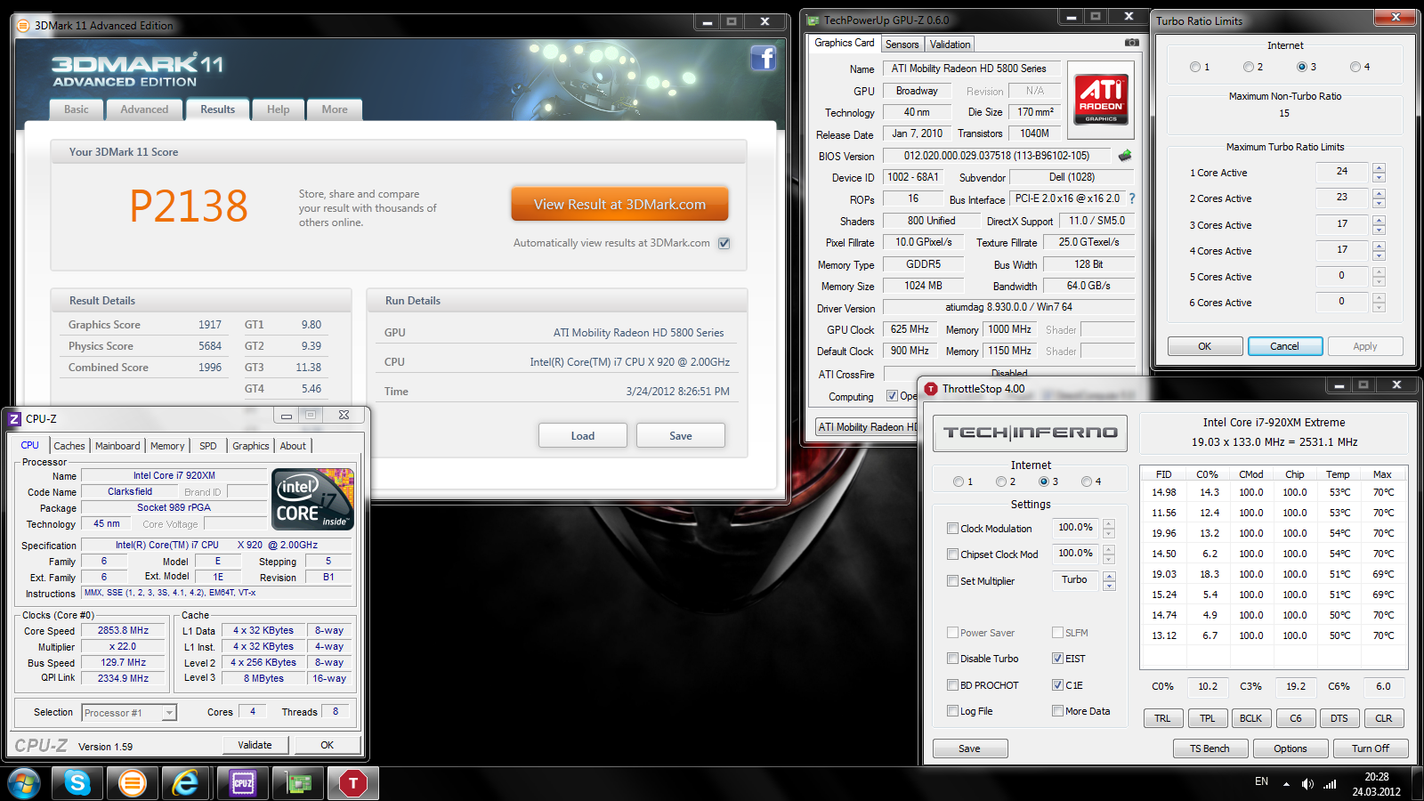
Task: Click the CPU-Z title bar icon
Action: (14, 418)
